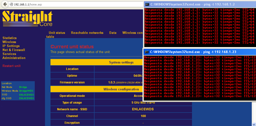Go to the Wireless settings menu
Viewport: 256px width, 126px height.
click(9, 42)
